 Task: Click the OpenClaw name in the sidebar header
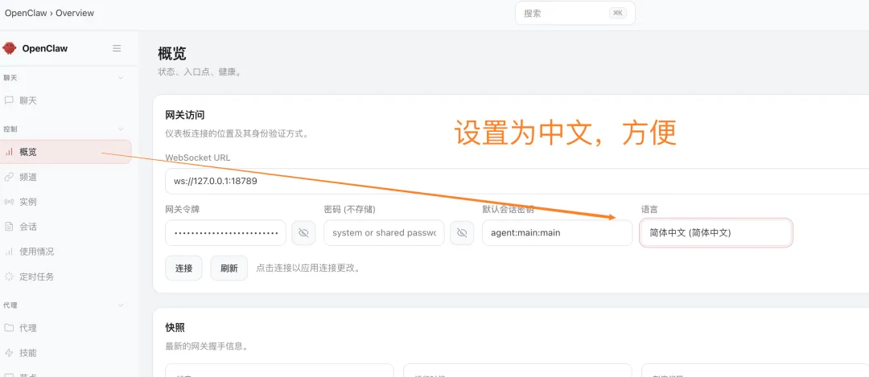coord(45,48)
